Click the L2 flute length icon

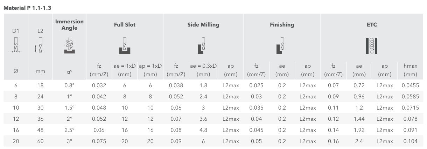point(39,45)
